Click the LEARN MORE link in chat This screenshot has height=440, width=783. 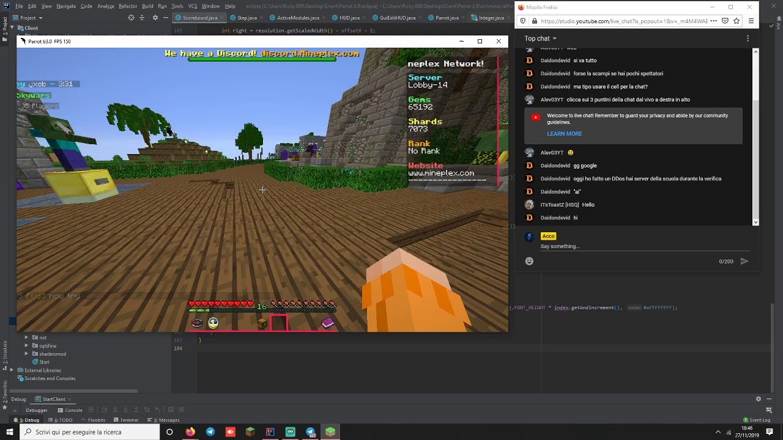pos(565,133)
